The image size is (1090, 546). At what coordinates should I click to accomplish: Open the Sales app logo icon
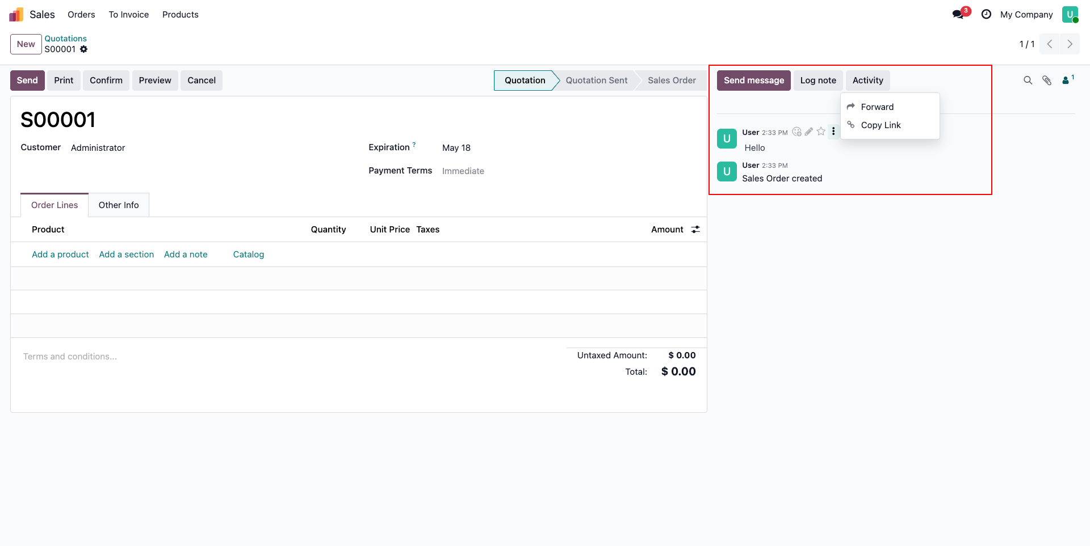pos(16,14)
